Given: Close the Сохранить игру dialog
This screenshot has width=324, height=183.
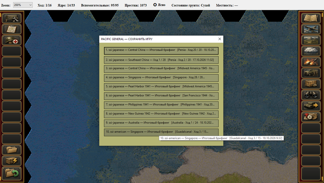Looking at the screenshot, I should coord(220,39).
